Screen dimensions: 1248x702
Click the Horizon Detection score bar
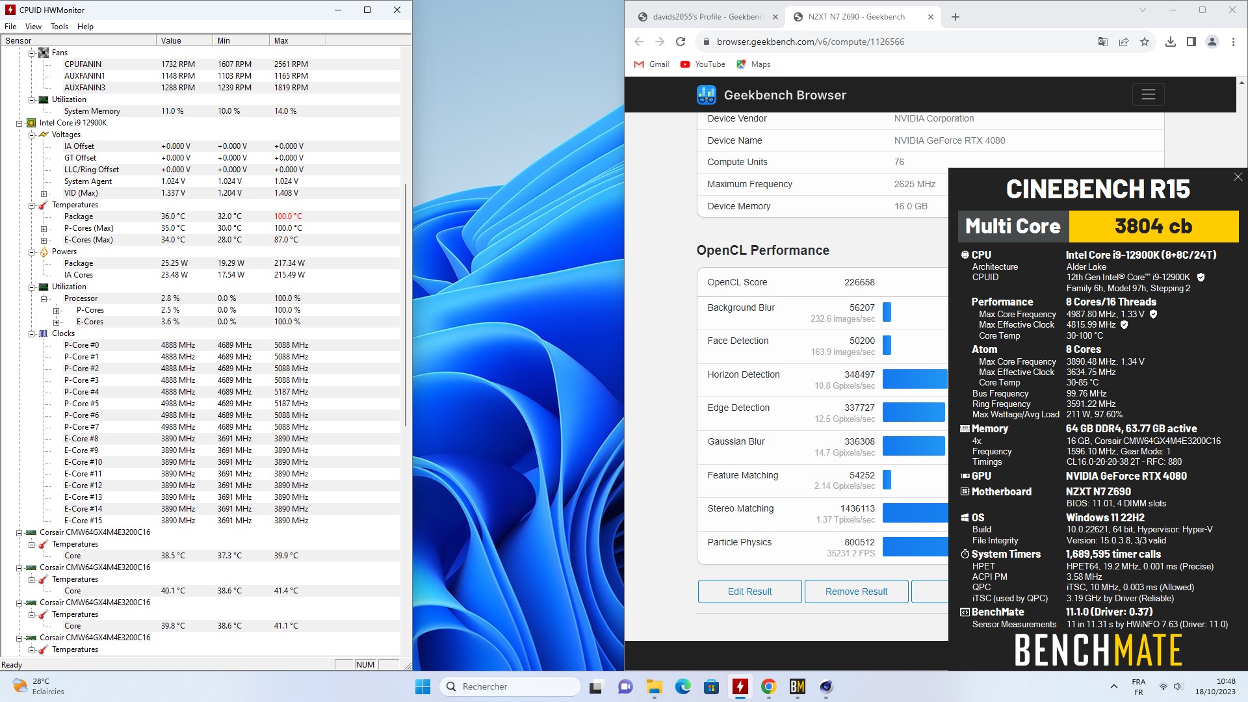[915, 379]
